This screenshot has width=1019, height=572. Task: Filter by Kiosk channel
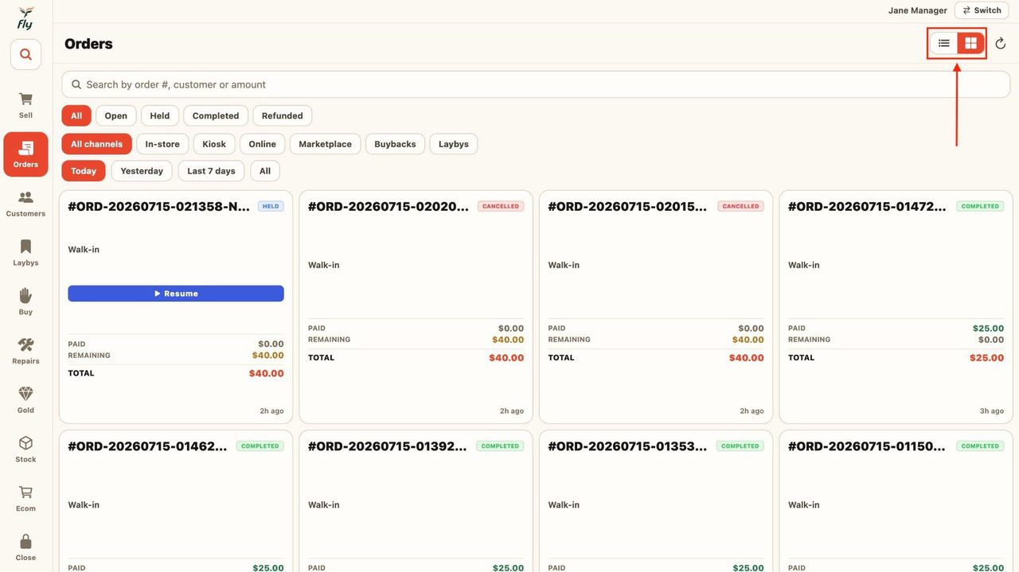(214, 144)
